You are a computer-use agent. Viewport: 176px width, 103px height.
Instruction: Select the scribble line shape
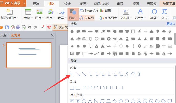point(139,74)
